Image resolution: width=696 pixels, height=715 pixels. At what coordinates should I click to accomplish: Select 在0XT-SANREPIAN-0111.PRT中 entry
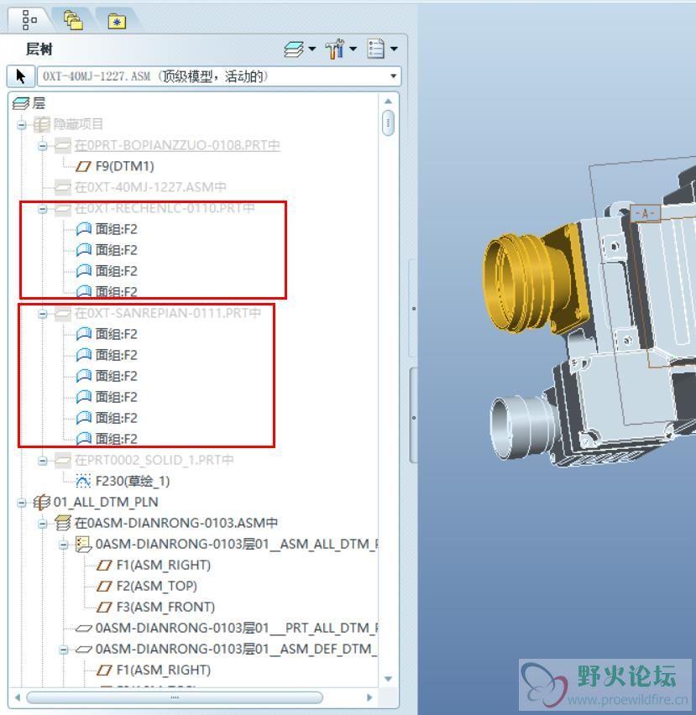pos(167,313)
